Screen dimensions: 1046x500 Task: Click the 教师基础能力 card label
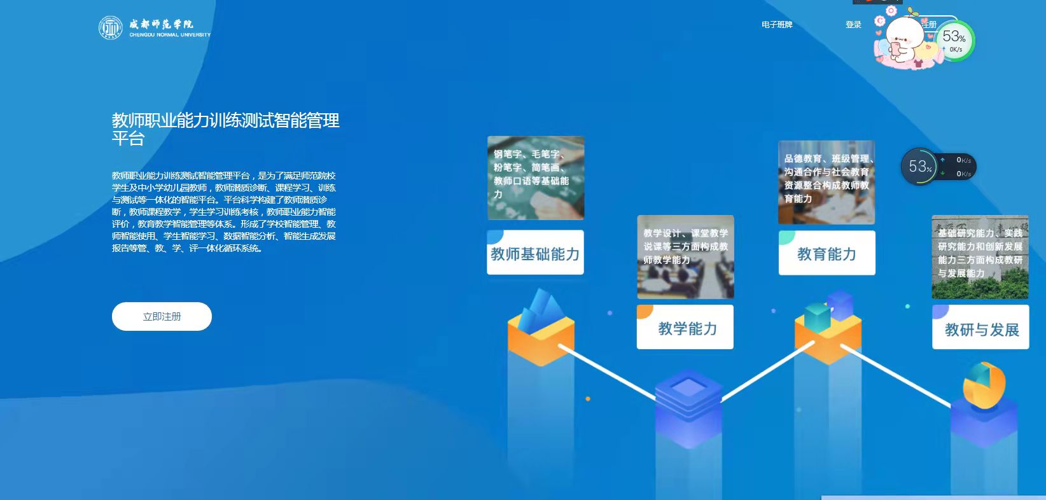pos(535,253)
